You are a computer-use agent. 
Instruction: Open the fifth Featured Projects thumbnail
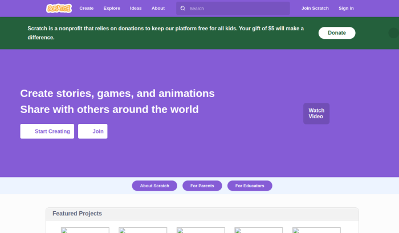(x=316, y=230)
